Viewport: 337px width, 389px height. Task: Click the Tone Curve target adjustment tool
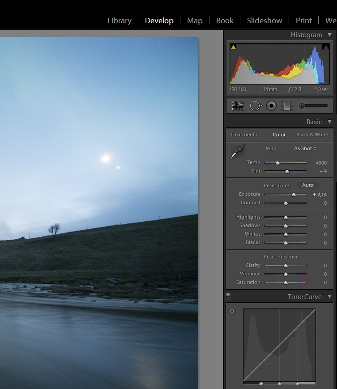coord(232,311)
